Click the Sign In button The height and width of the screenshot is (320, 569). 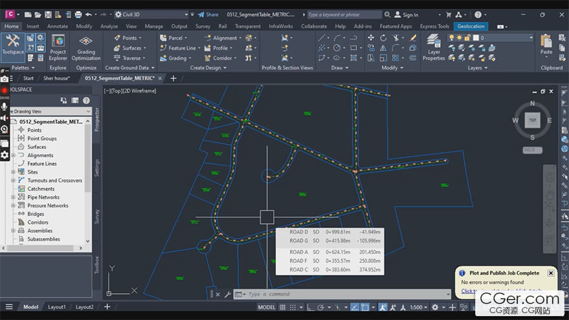pyautogui.click(x=410, y=15)
